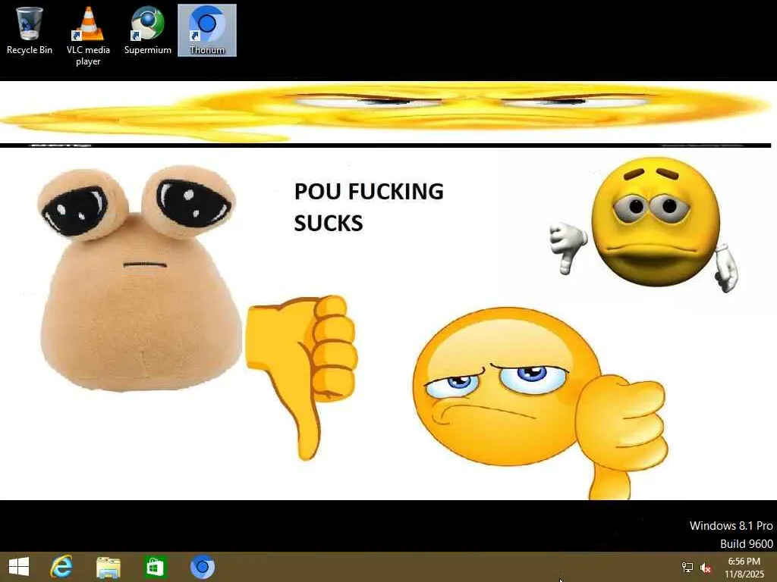The width and height of the screenshot is (777, 582).
Task: Select the VLC media player shortcut
Action: tap(88, 36)
